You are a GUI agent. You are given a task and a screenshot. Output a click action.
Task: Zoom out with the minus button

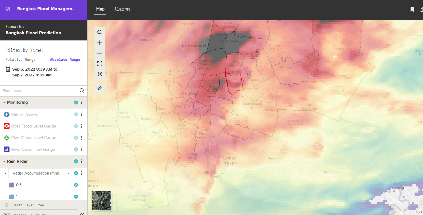click(x=100, y=53)
